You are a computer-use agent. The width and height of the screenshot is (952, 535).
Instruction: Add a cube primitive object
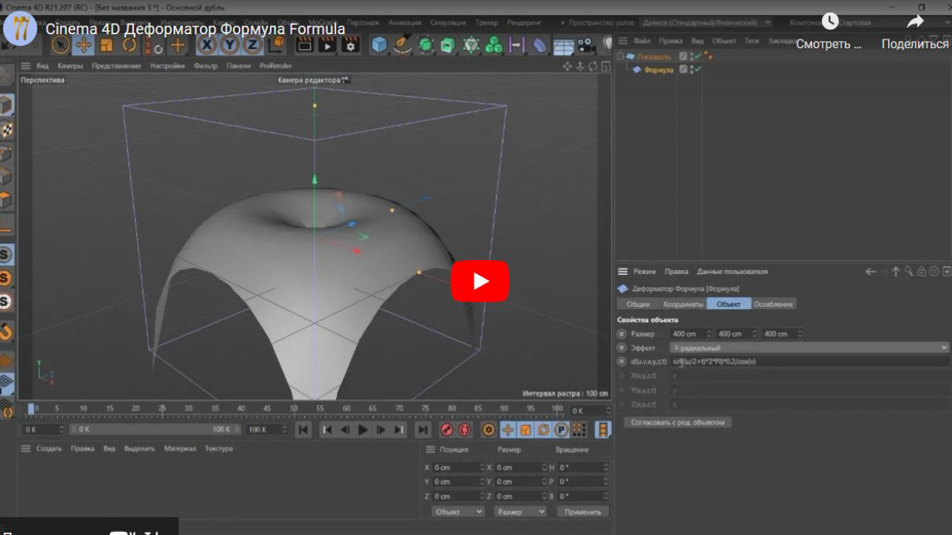pyautogui.click(x=379, y=45)
